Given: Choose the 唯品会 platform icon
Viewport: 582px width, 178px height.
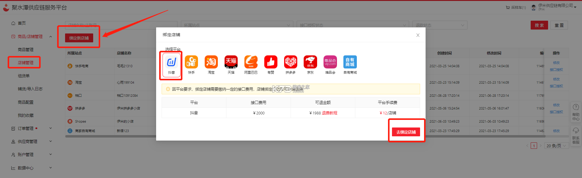Looking at the screenshot, I should [x=330, y=62].
